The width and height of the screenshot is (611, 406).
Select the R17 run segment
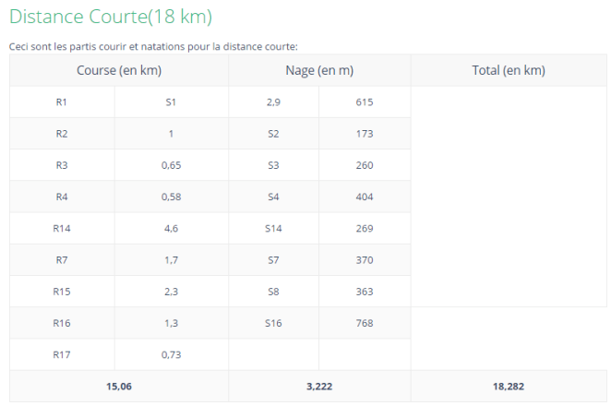point(62,354)
